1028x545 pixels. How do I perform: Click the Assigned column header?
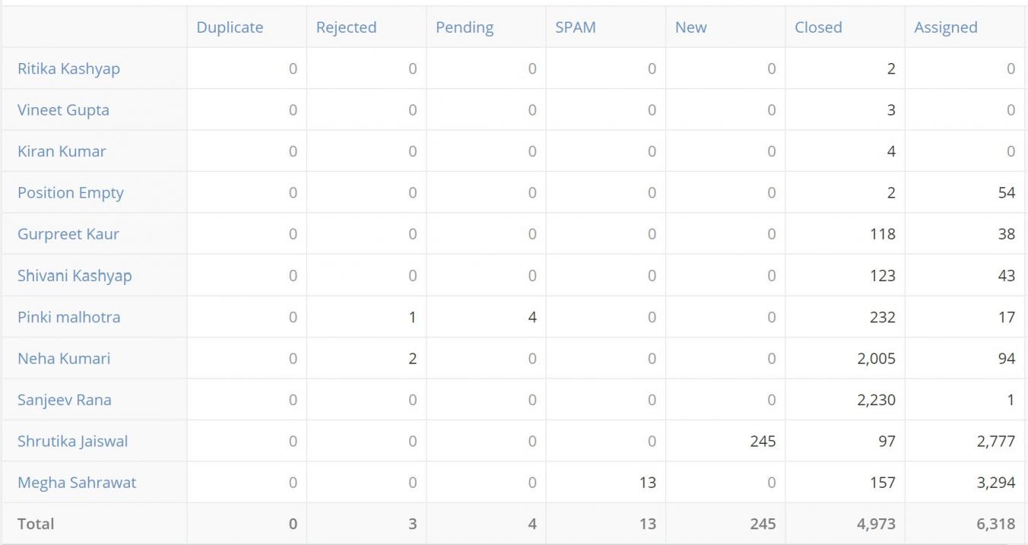(945, 27)
